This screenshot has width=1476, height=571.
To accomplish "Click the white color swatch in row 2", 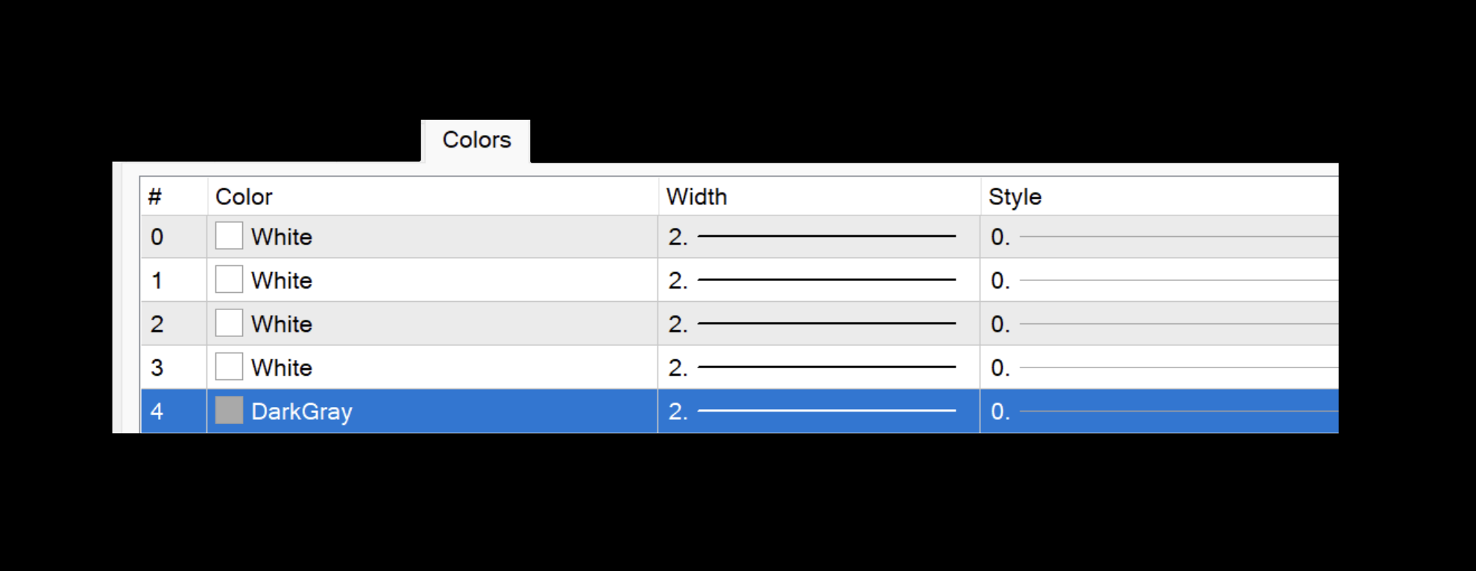I will (x=229, y=324).
